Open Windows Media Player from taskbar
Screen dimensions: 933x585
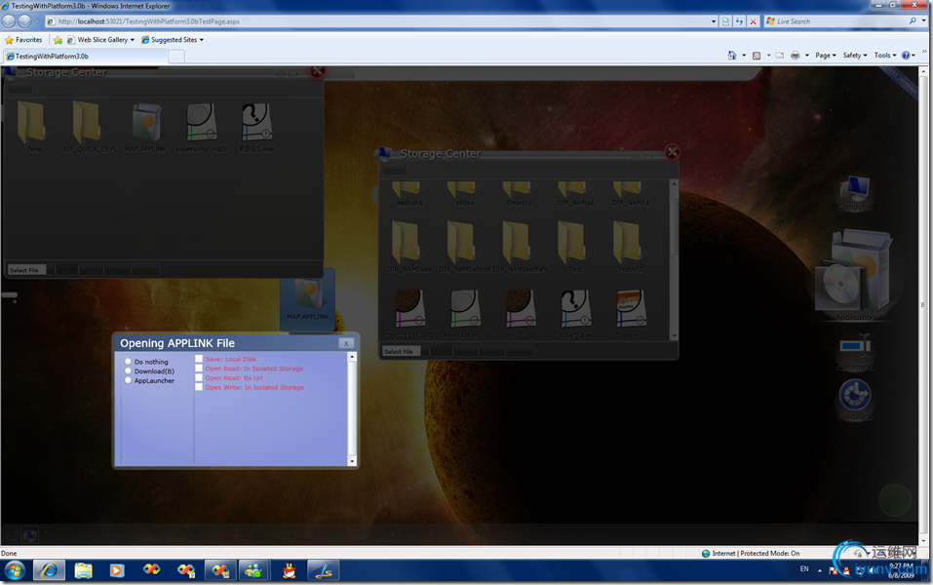(117, 570)
